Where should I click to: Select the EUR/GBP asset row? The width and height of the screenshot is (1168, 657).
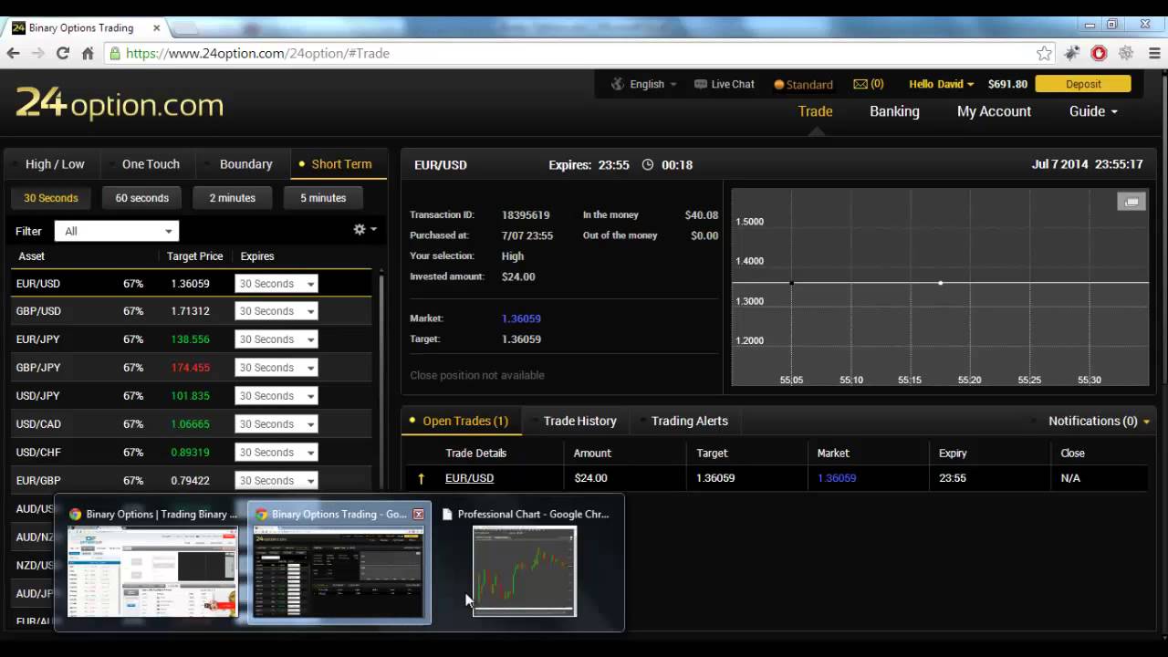[x=191, y=481]
